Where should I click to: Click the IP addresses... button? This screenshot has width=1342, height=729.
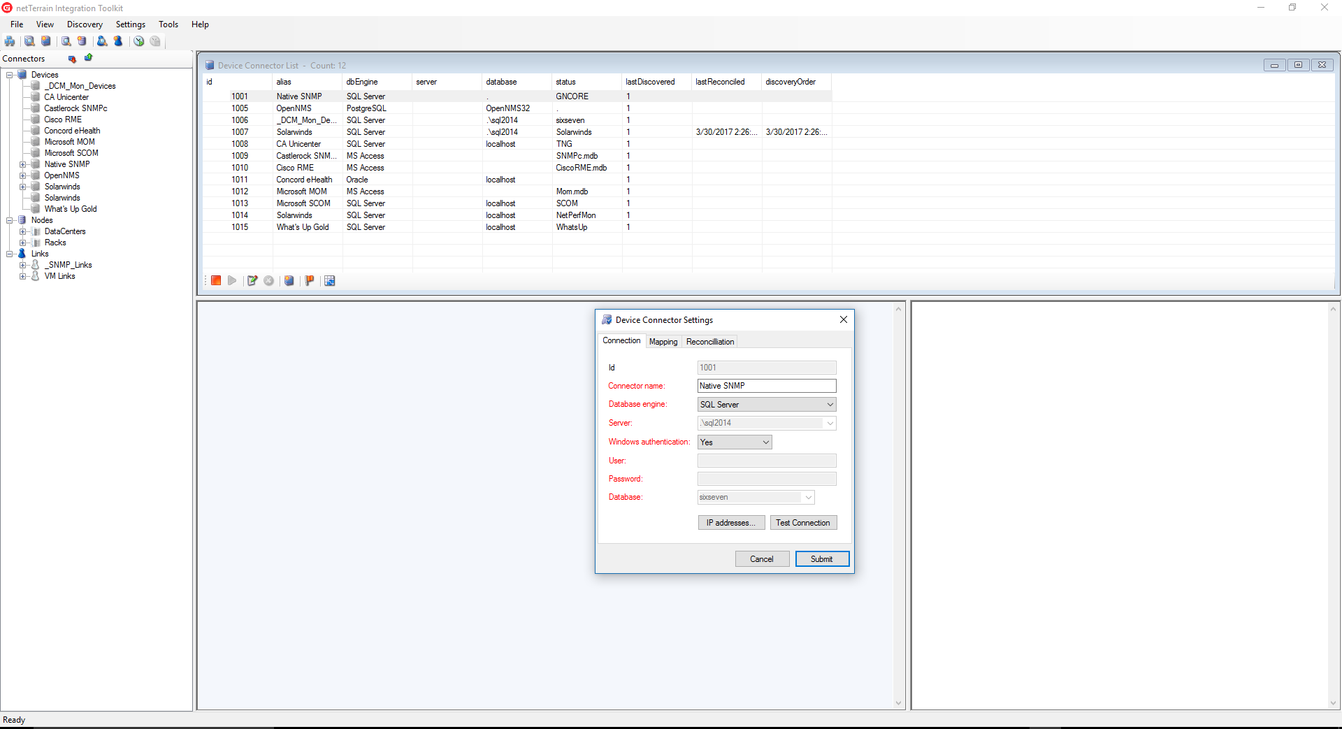(x=730, y=523)
